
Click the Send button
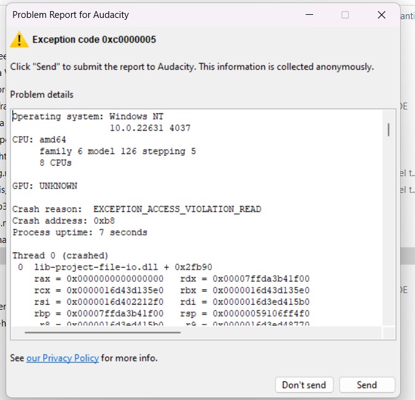pyautogui.click(x=367, y=385)
